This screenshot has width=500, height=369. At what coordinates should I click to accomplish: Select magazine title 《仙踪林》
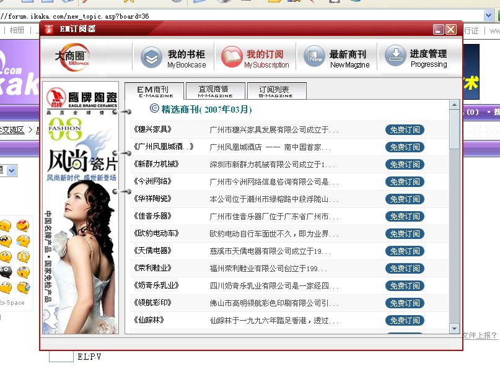point(149,319)
